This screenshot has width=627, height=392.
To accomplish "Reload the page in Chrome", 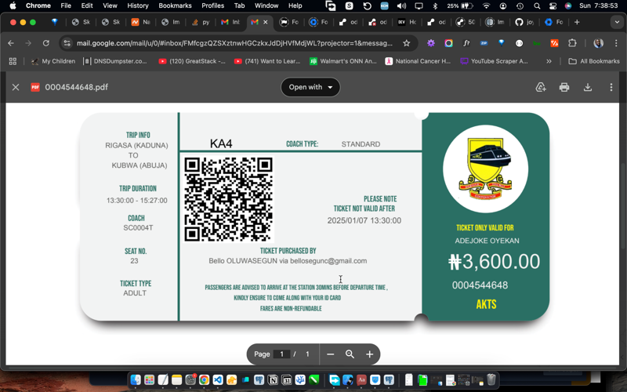I will [x=45, y=43].
